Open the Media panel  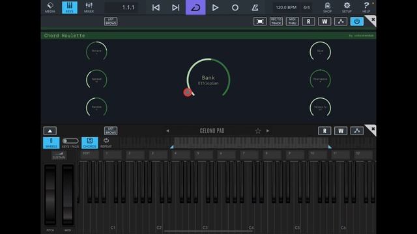[50, 7]
